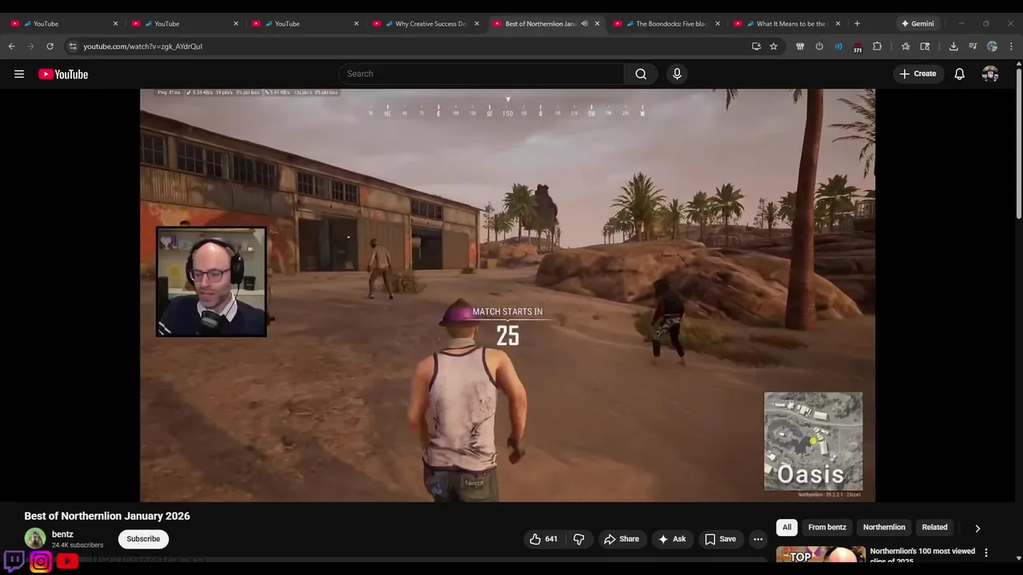Select the Northernlion filter chip
This screenshot has width=1023, height=575.
coord(884,527)
